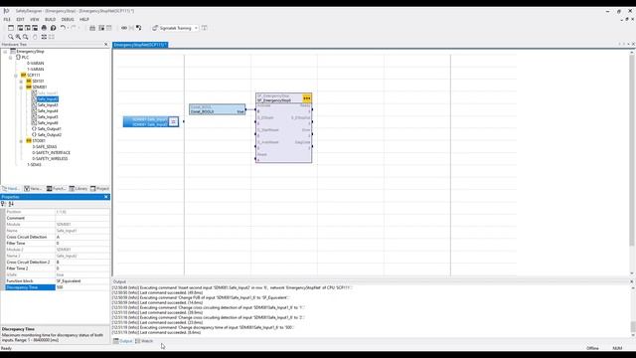Click the print icon in the toolbar
636x358 pixels.
[44, 28]
